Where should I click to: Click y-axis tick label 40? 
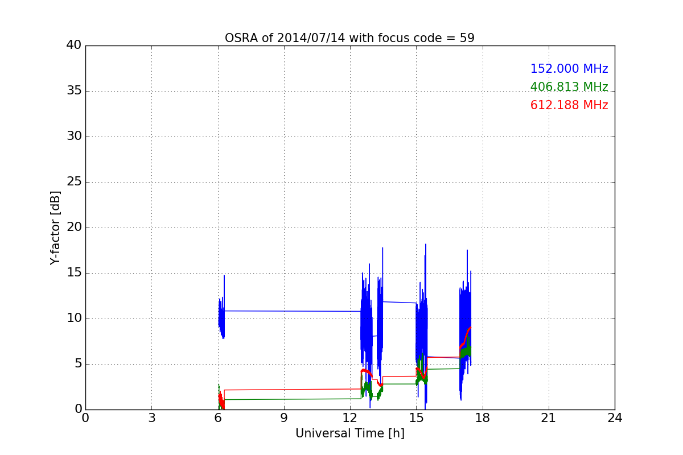[x=74, y=45]
